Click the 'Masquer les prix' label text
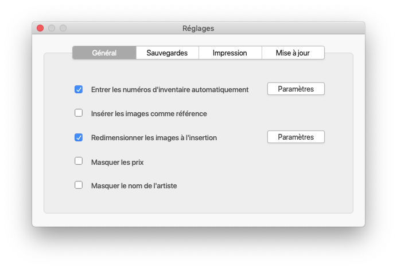397x269 pixels. click(x=117, y=162)
